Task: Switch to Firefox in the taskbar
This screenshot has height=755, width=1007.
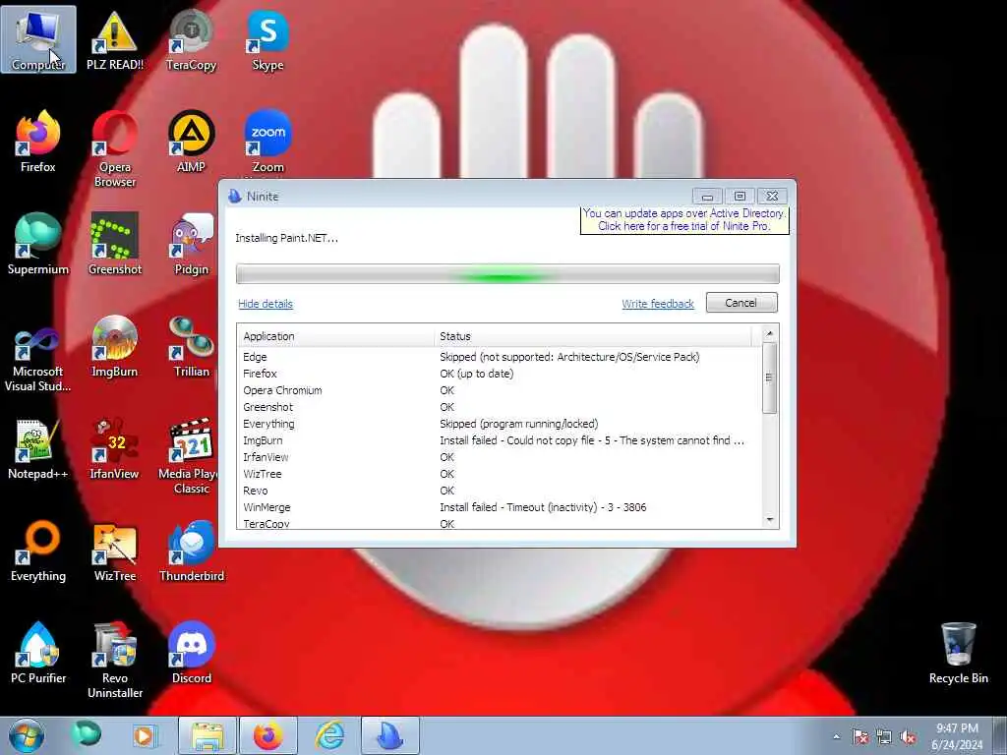Action: 267,735
